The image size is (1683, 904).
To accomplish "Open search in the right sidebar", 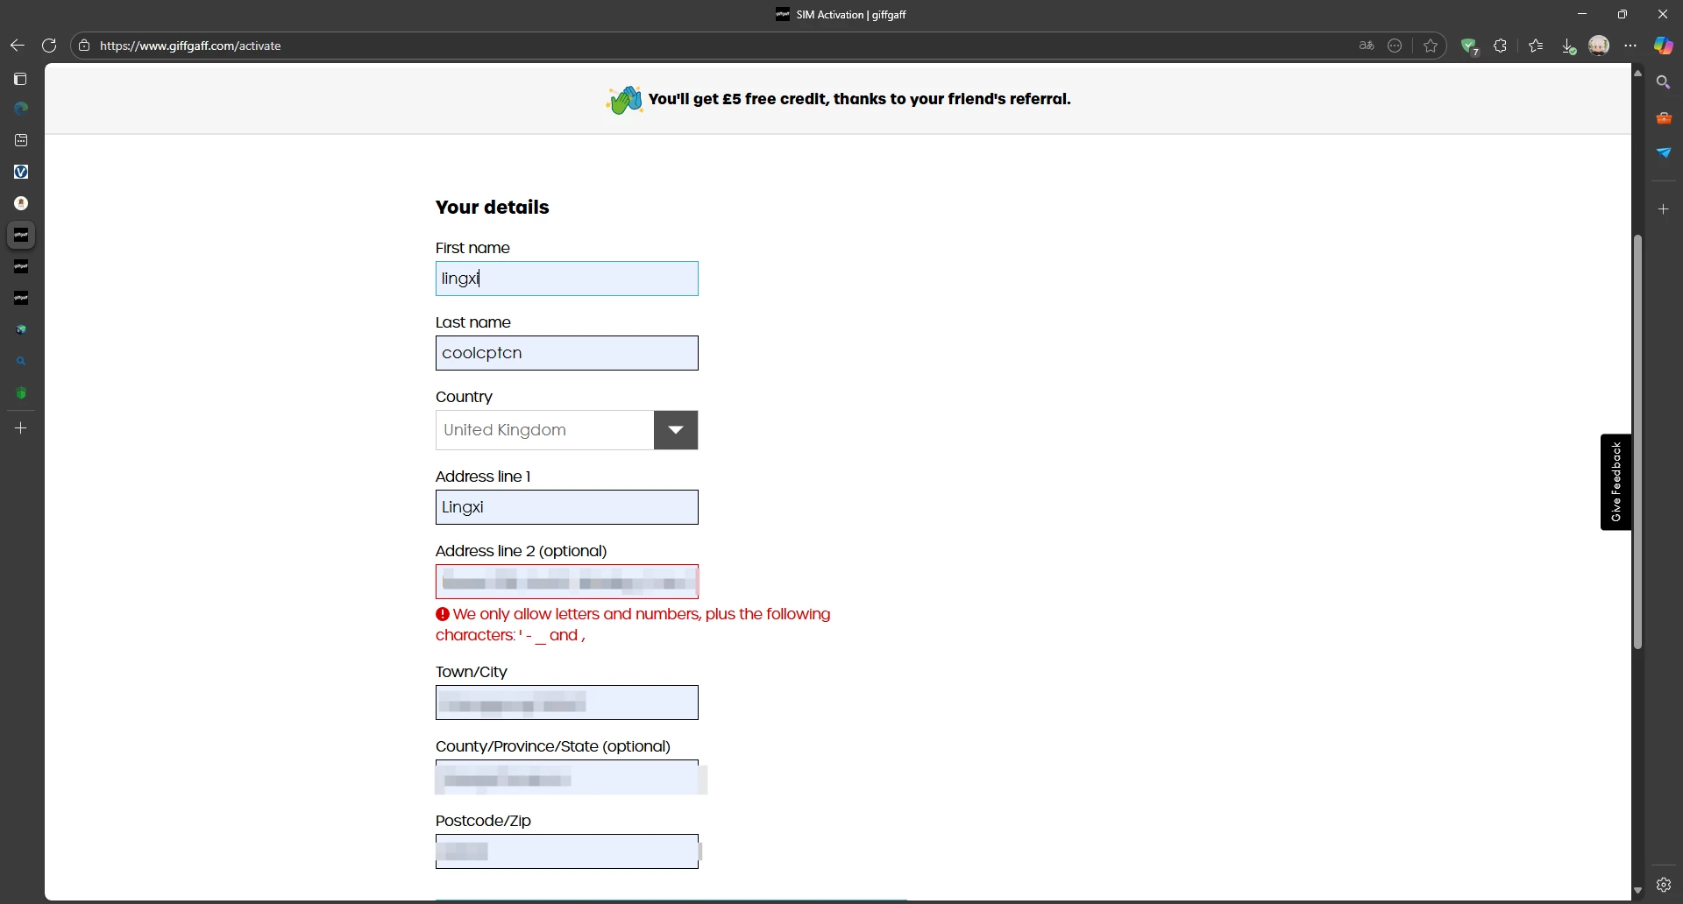I will coord(1665,81).
